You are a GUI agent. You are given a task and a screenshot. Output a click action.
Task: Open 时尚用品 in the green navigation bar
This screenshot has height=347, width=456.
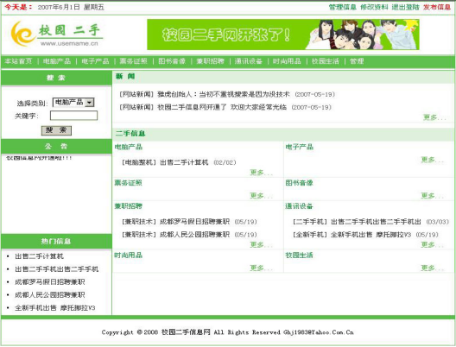[287, 61]
